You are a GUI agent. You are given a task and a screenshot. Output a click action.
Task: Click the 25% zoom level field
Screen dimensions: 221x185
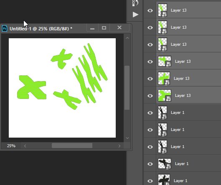[11, 146]
